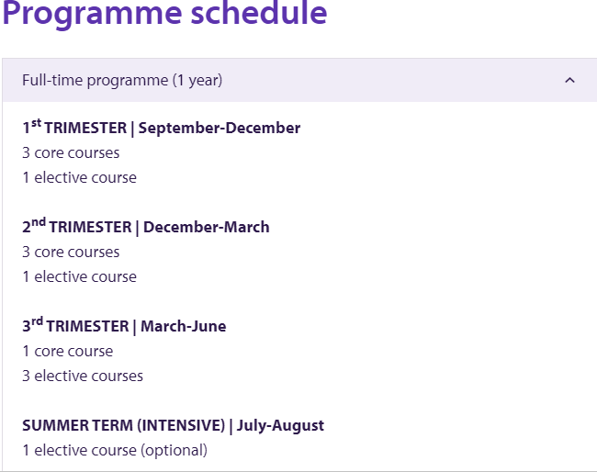Collapse the Full-time programme chevron arrow
The height and width of the screenshot is (472, 597).
click(569, 81)
